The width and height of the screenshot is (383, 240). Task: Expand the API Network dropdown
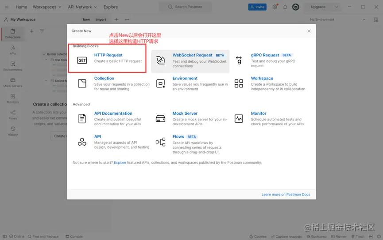click(x=82, y=7)
